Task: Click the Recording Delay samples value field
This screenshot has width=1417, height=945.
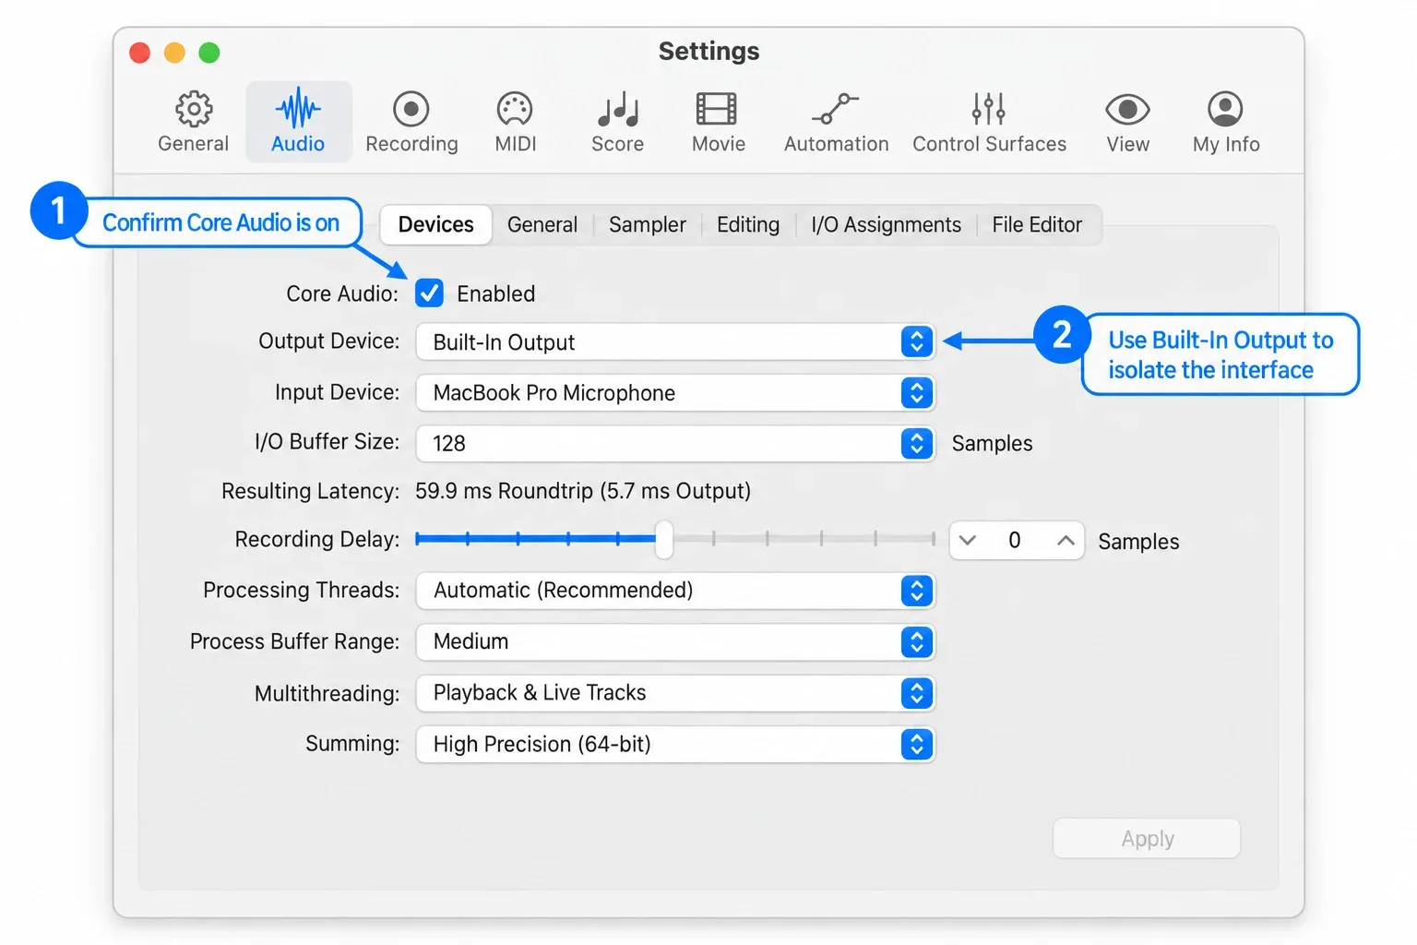Action: click(1015, 541)
